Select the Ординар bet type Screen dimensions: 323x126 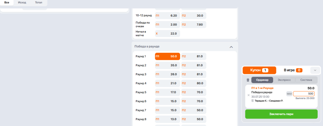(262, 80)
